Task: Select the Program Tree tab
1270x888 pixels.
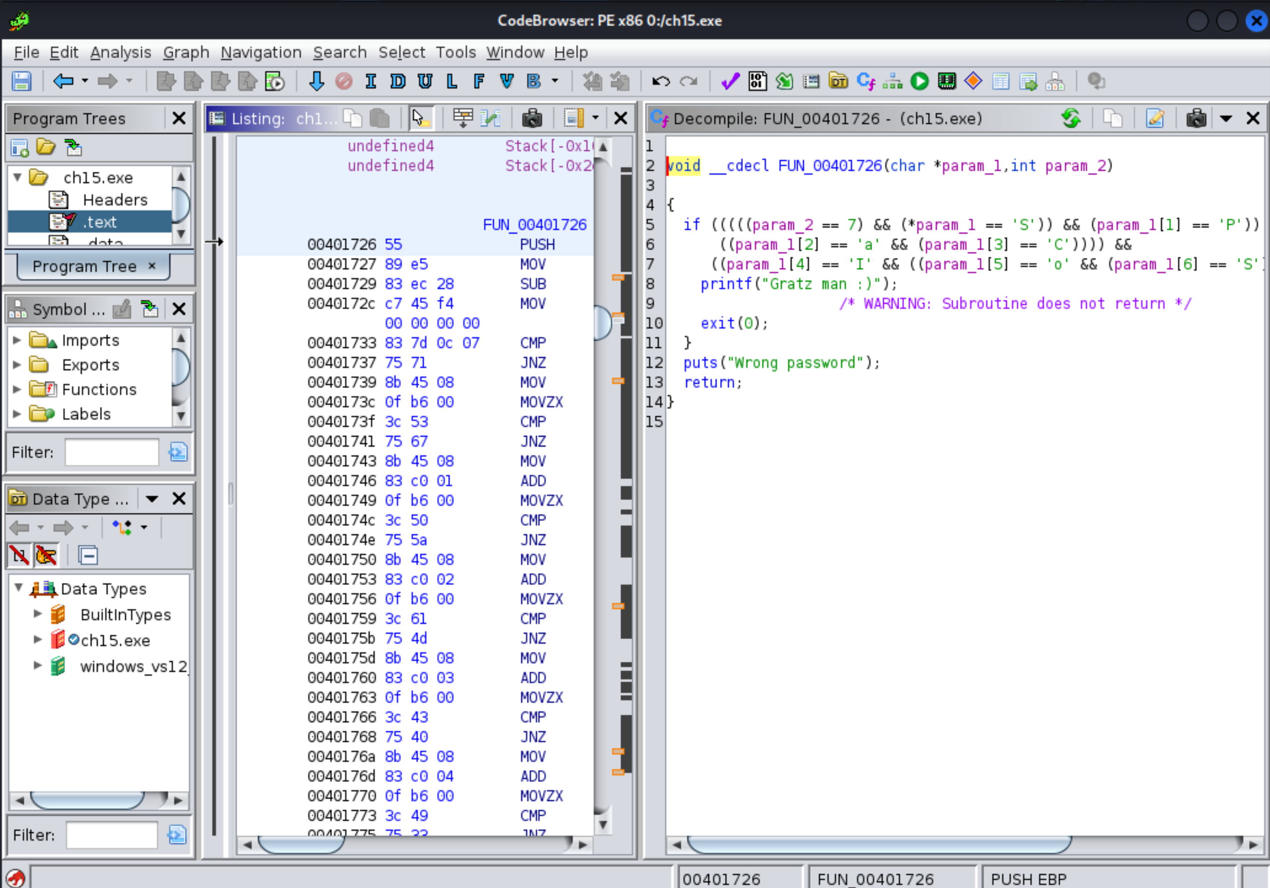Action: pos(93,266)
